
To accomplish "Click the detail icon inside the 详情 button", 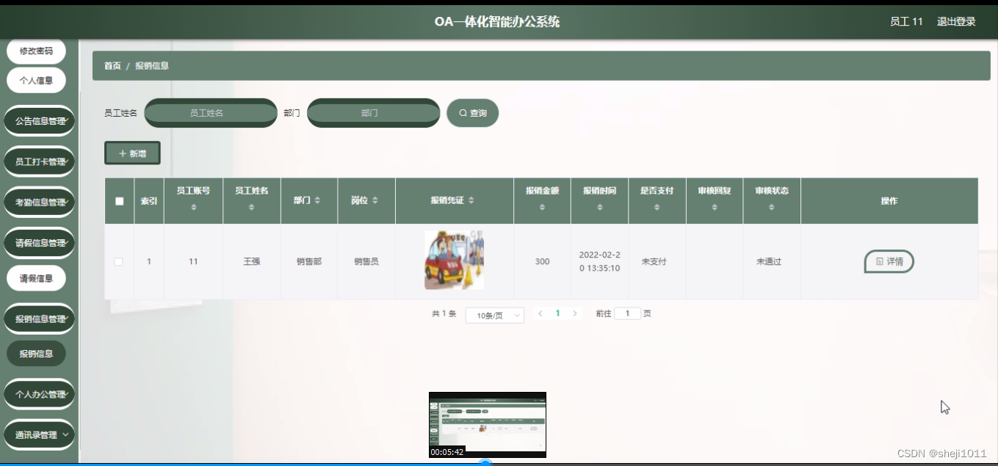I will 878,261.
